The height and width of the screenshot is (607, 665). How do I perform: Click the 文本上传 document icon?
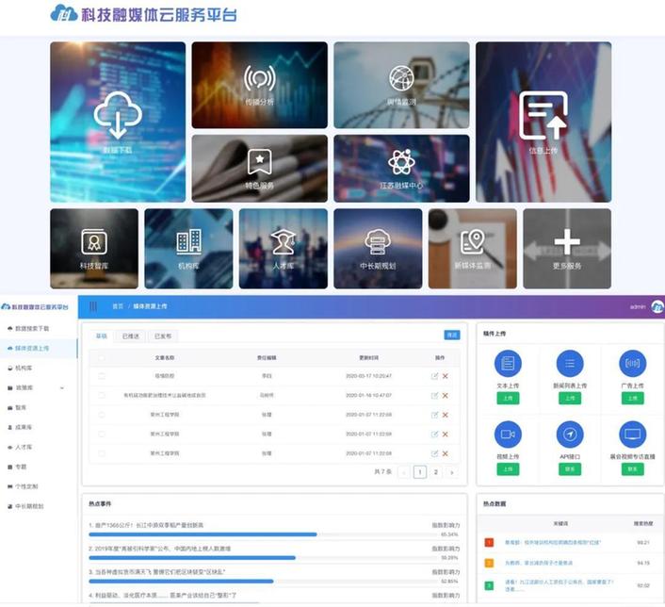[x=508, y=363]
